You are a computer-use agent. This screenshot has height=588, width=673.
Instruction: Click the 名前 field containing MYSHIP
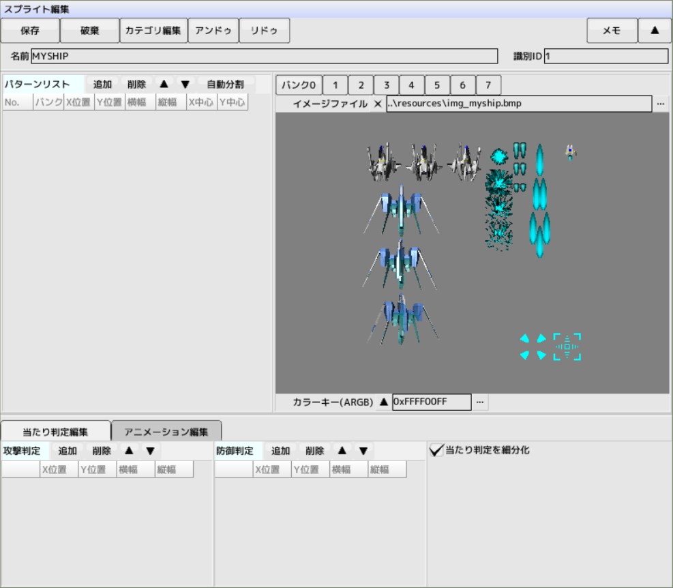point(264,56)
